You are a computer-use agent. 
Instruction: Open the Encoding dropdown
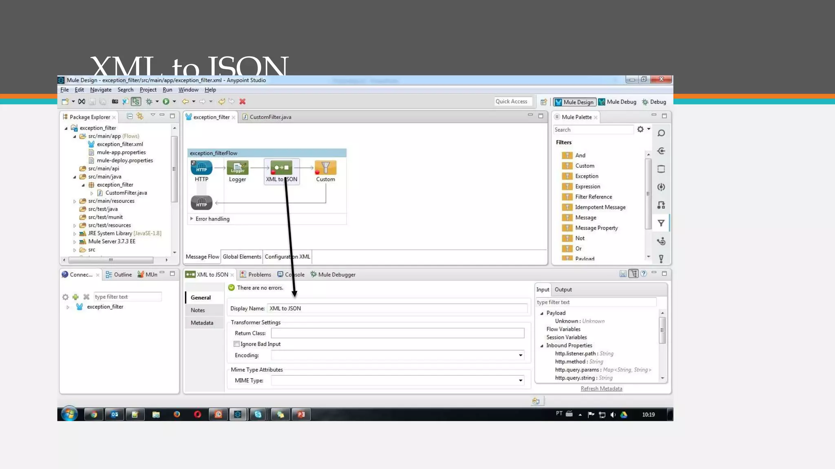520,355
